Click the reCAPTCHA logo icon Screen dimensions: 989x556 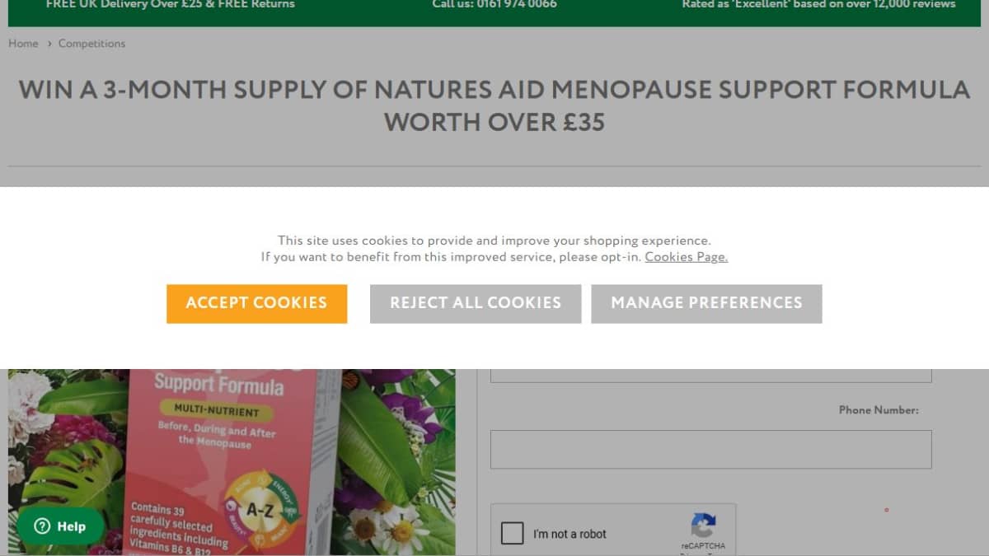click(x=703, y=526)
